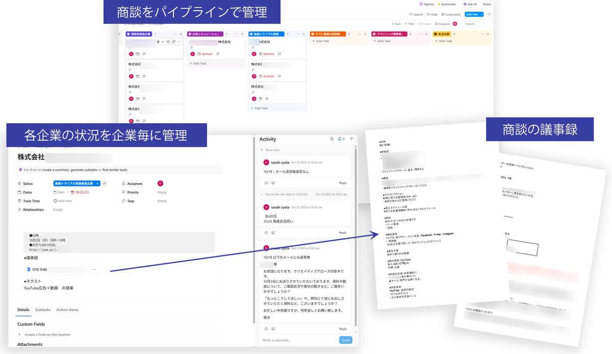Click the Empty Tags field

pyautogui.click(x=162, y=201)
